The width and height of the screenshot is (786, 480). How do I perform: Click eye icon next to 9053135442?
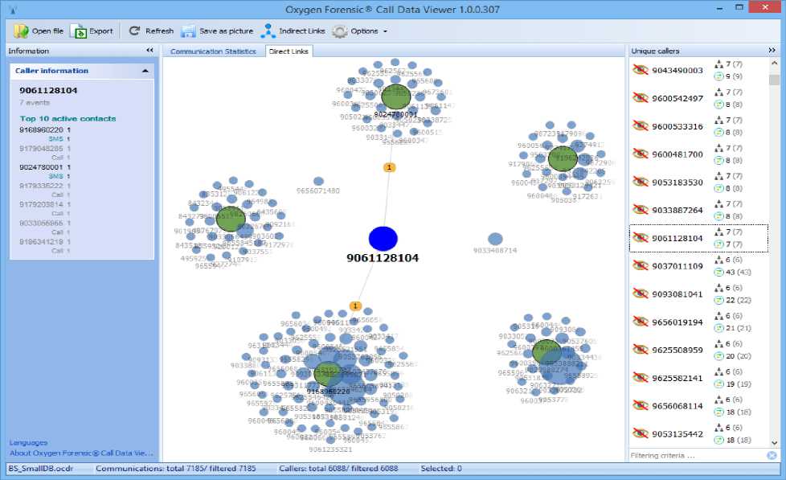[x=640, y=433]
